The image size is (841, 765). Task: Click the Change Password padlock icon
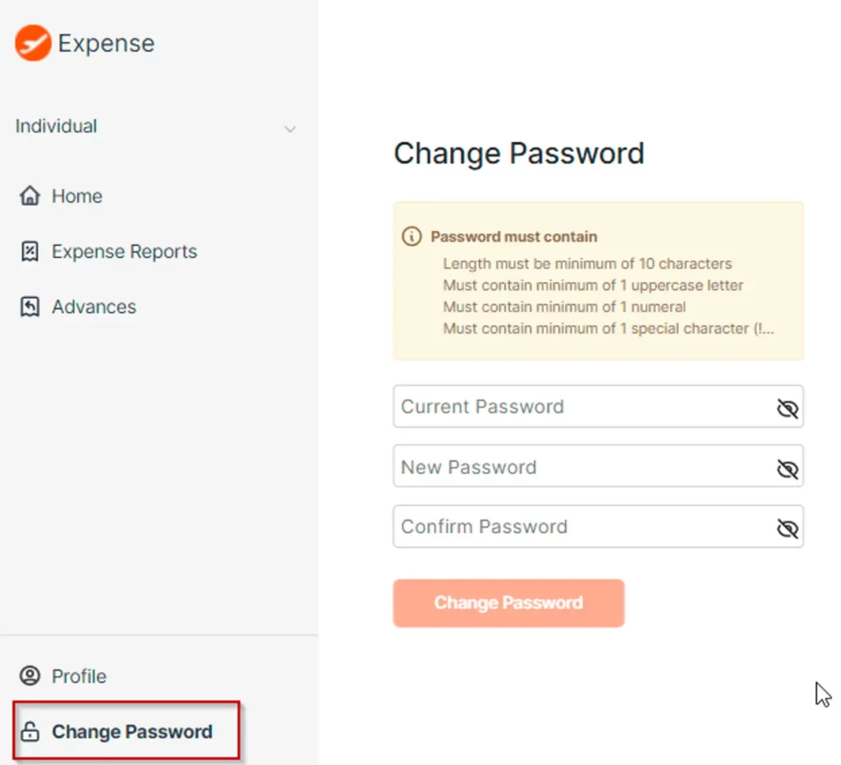pos(30,731)
